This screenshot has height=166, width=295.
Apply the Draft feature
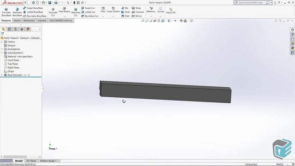point(125,12)
